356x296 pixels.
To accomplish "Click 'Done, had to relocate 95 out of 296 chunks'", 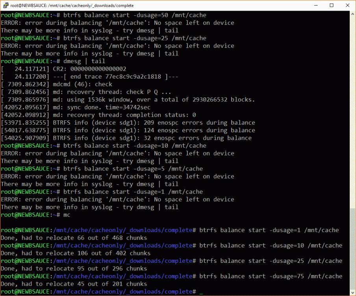I will 74,269.
